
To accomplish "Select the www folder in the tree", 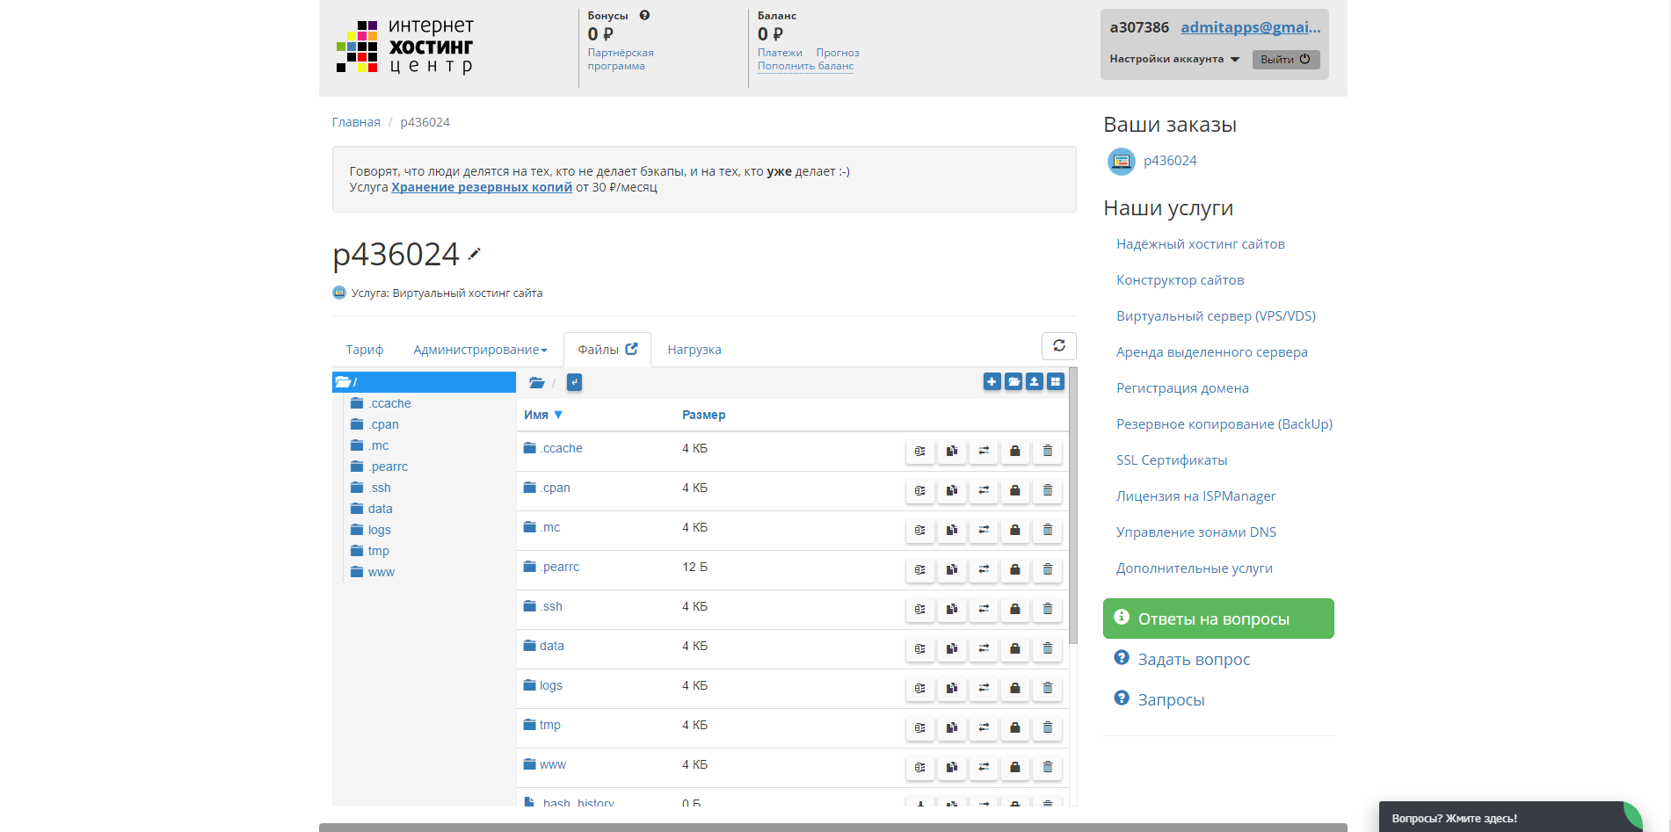I will [381, 572].
